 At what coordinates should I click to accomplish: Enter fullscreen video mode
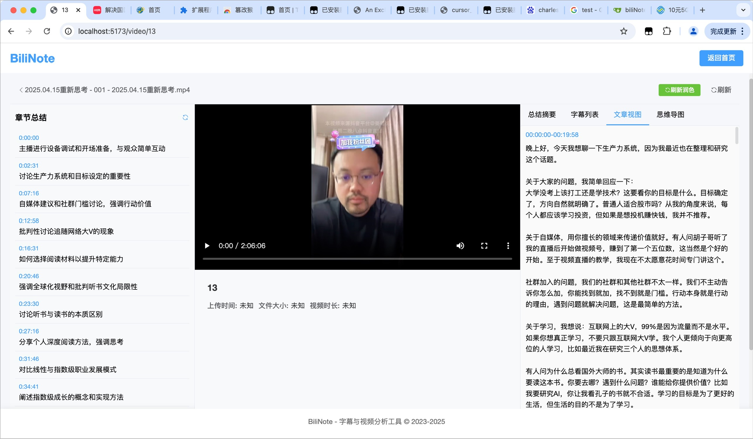pos(484,246)
